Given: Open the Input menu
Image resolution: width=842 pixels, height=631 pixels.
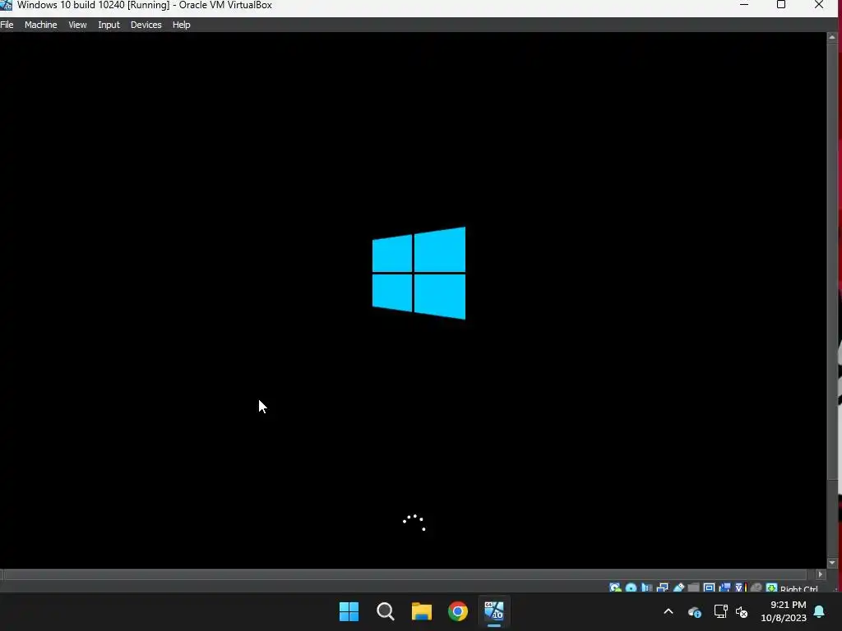Looking at the screenshot, I should pos(109,25).
